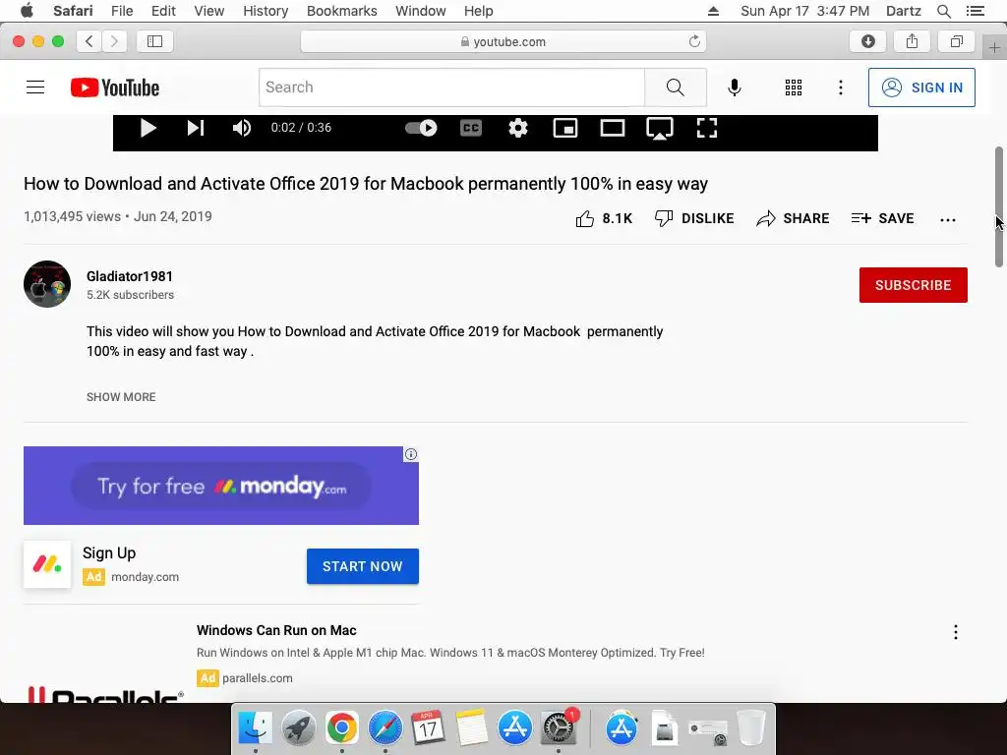Image resolution: width=1007 pixels, height=755 pixels.
Task: Open the History menu
Action: [x=266, y=11]
